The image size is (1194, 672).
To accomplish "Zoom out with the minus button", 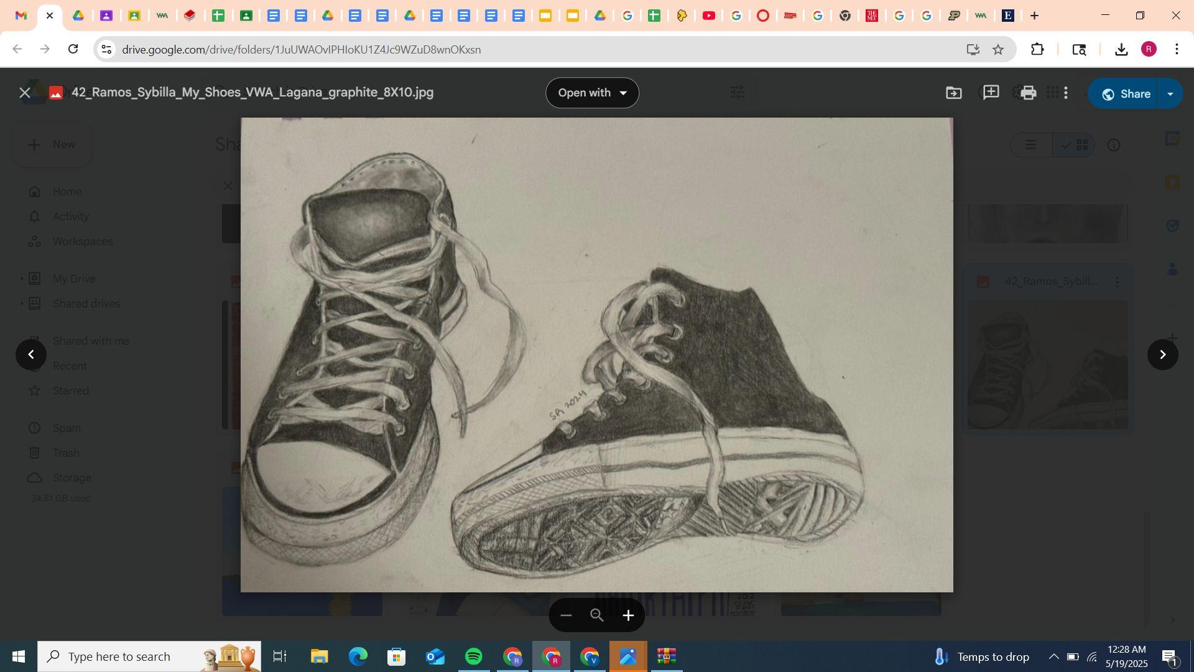I will (x=566, y=615).
